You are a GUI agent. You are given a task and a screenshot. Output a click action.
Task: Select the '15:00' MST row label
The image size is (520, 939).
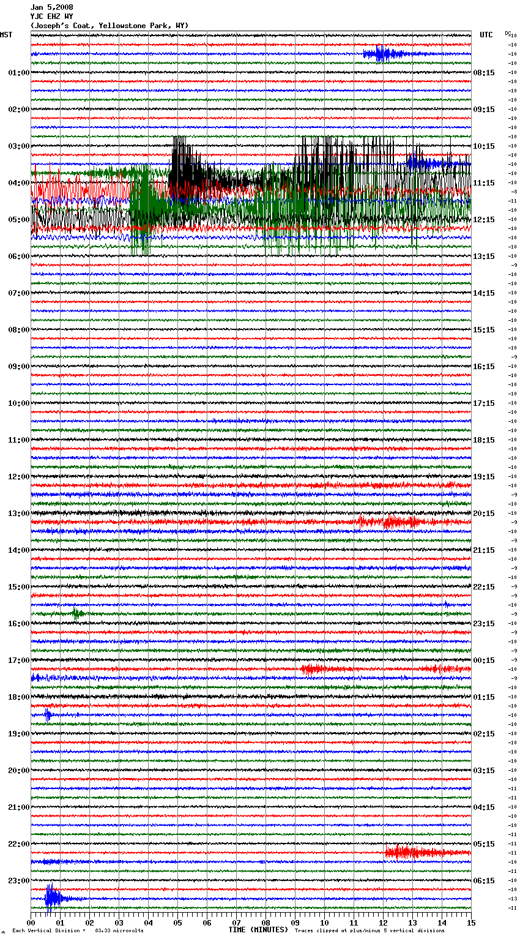pyautogui.click(x=19, y=587)
